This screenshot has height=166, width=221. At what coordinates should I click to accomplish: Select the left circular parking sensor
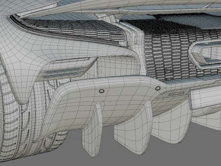[102, 91]
